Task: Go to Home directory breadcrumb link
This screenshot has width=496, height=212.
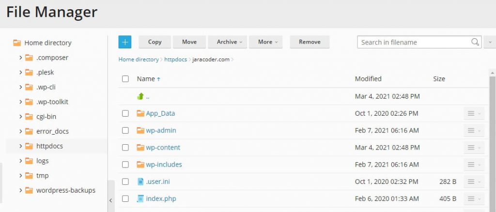Action: tap(139, 60)
